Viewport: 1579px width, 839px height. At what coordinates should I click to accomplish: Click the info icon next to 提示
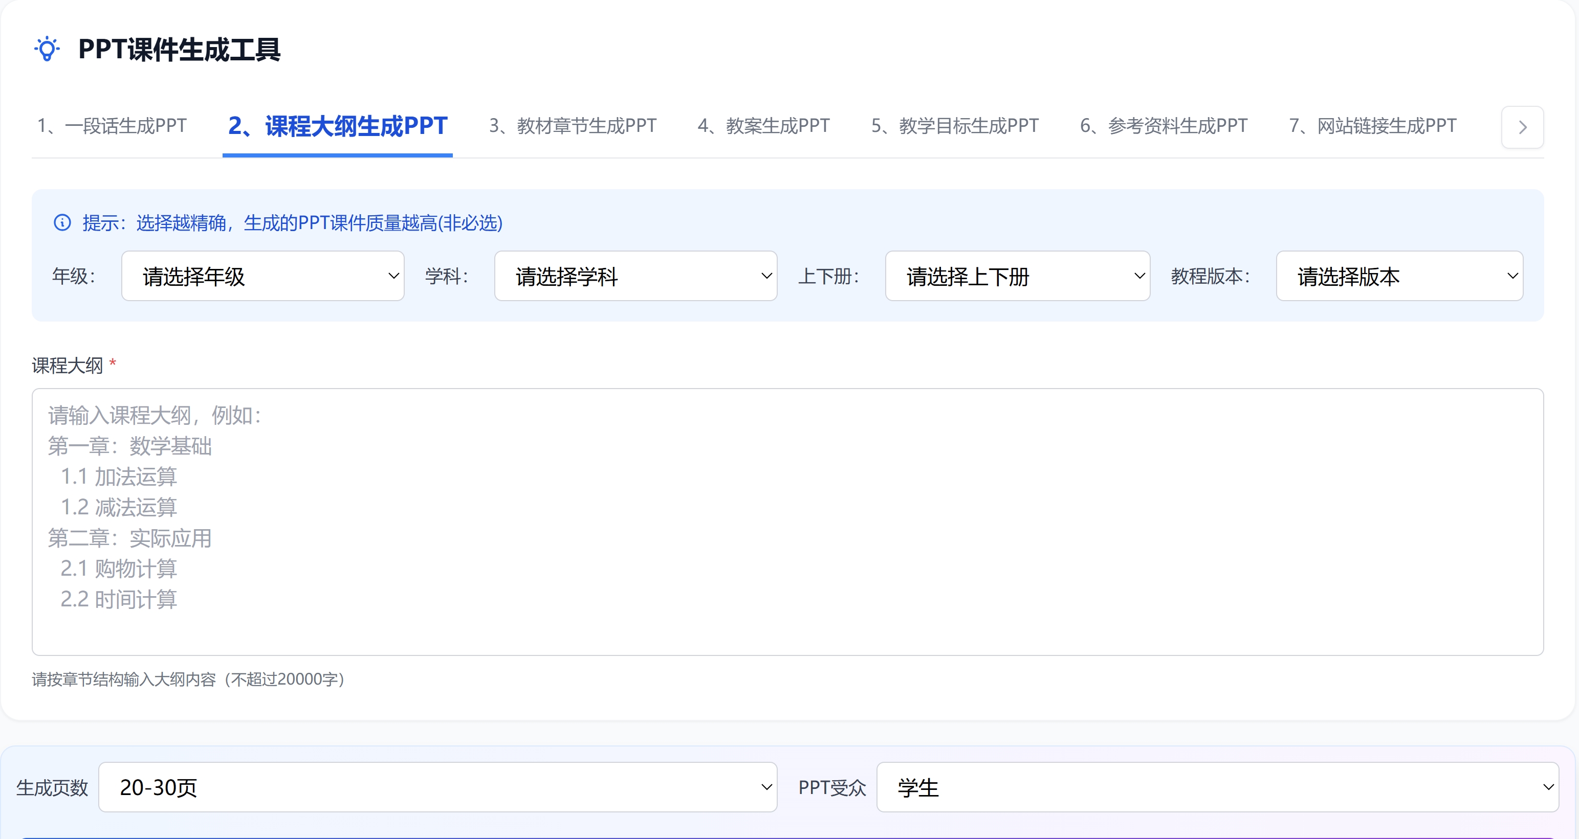point(62,222)
